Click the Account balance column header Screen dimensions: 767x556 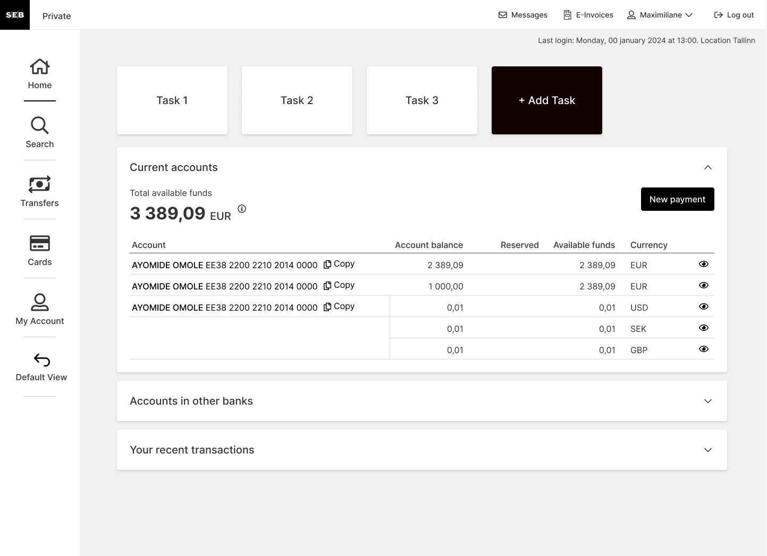pyautogui.click(x=429, y=245)
